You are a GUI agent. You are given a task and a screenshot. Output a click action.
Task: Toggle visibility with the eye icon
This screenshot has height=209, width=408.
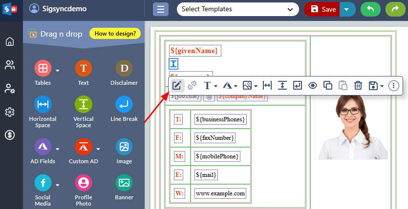point(313,86)
